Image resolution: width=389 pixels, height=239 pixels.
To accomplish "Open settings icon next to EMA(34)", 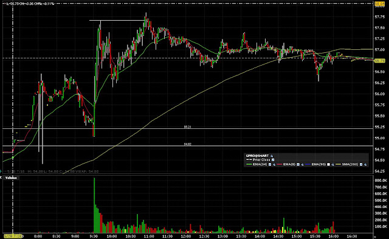I will point(274,165).
